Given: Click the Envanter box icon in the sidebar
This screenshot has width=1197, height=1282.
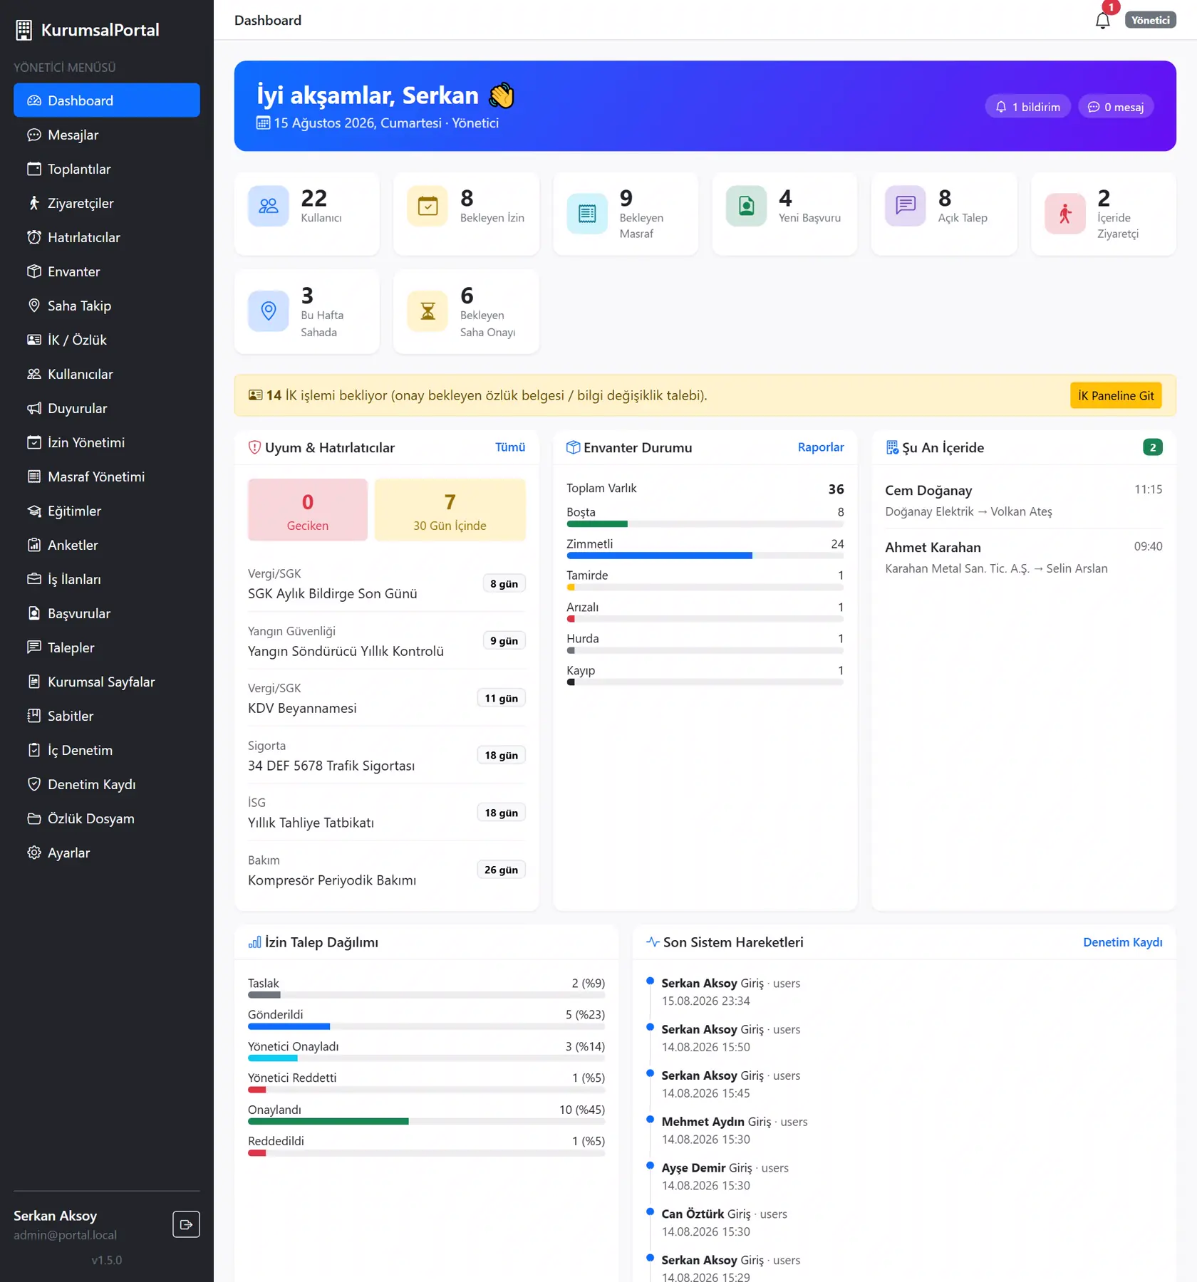Looking at the screenshot, I should pos(34,271).
